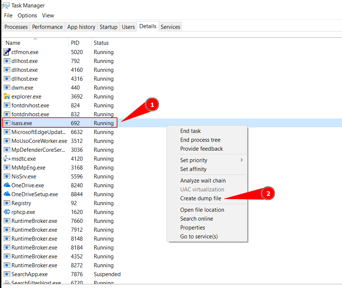Image resolution: width=342 pixels, height=288 pixels.
Task: Choose Search online entry
Action: pos(196,219)
